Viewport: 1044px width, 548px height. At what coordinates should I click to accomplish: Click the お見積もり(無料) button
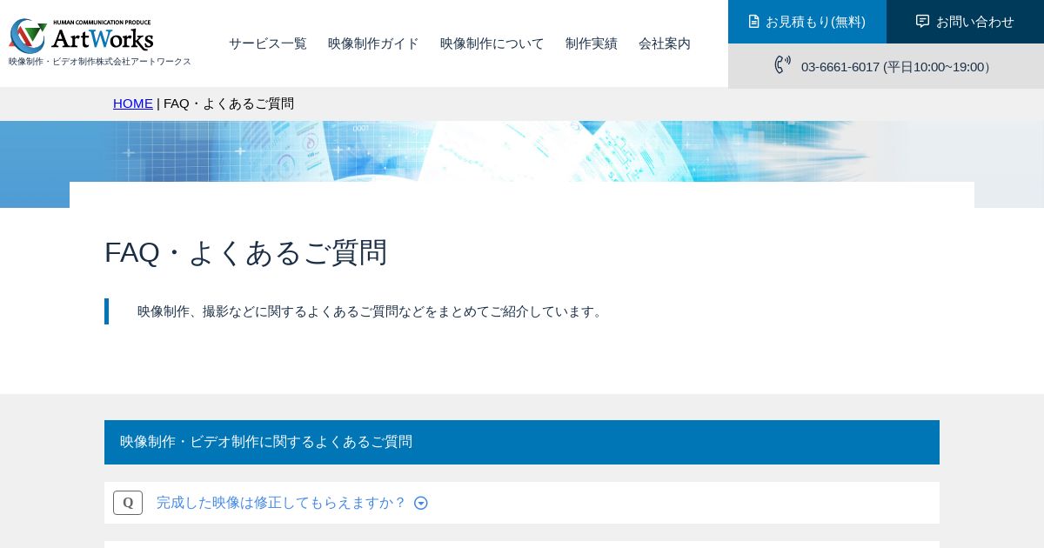tap(807, 22)
